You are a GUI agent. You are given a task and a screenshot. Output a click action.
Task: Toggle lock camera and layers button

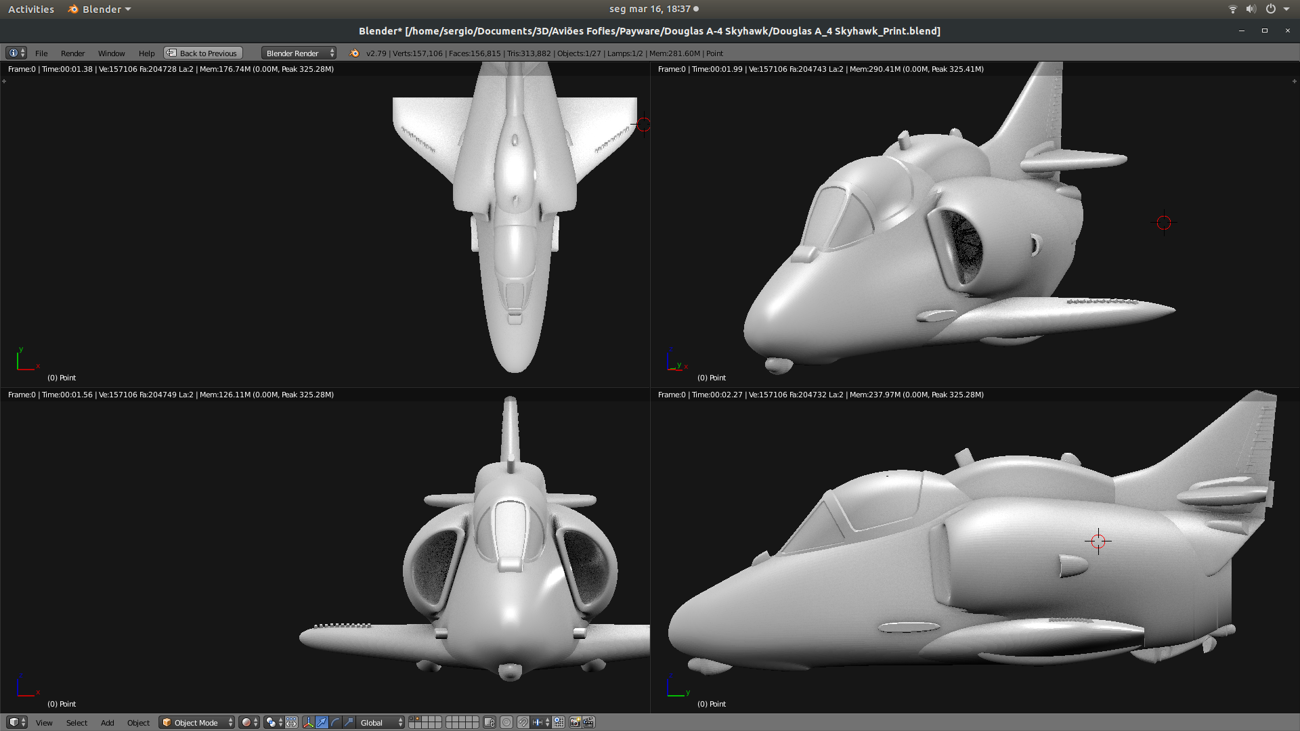(x=489, y=722)
